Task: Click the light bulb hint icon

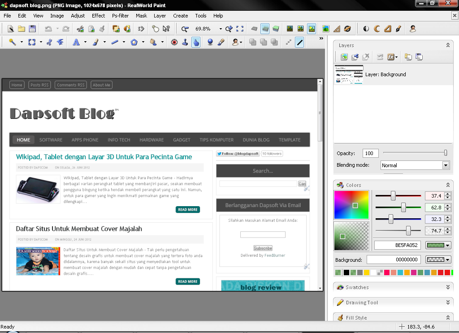Action: click(x=155, y=29)
